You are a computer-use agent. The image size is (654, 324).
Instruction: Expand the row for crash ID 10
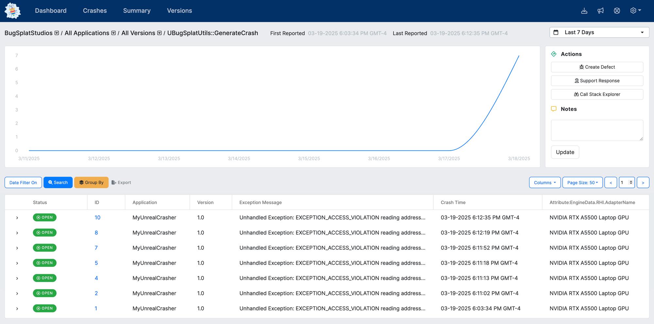(17, 218)
